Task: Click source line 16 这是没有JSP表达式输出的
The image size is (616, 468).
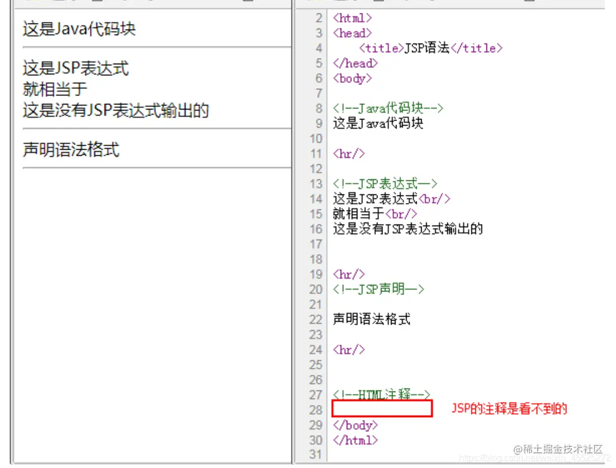Action: click(408, 229)
